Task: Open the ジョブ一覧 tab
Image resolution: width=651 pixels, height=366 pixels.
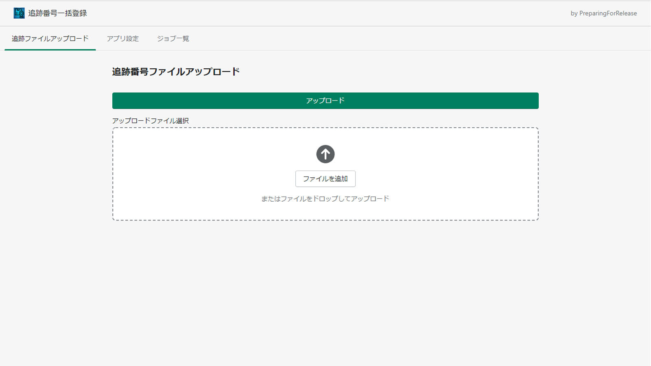Action: (173, 39)
